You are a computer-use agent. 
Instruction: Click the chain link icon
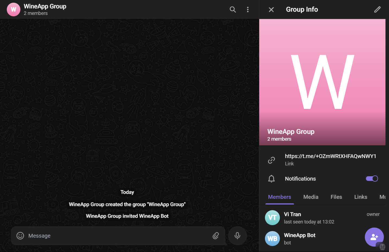click(271, 160)
